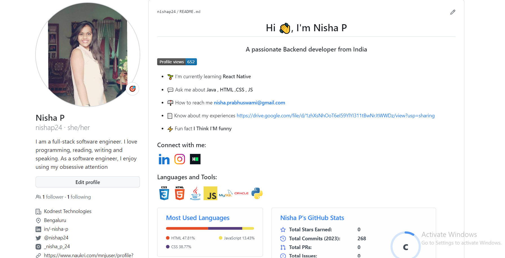The width and height of the screenshot is (505, 258).
Task: Click the Twitter bird icon beside @nishap24
Action: click(x=38, y=238)
